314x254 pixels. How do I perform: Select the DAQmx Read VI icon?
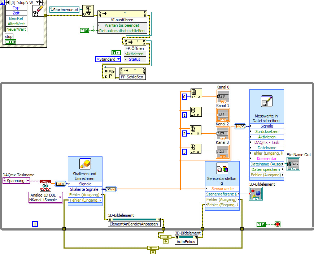45,186
